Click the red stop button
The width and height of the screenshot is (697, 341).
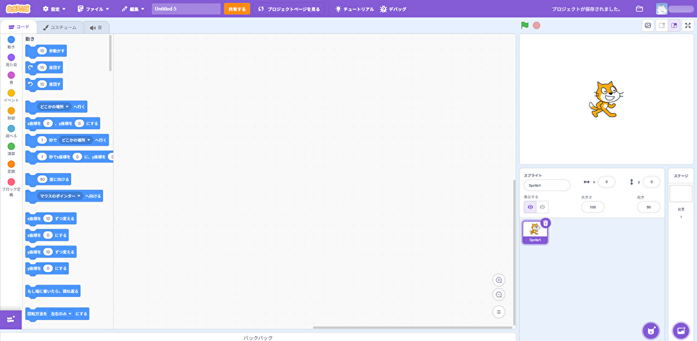click(x=537, y=25)
